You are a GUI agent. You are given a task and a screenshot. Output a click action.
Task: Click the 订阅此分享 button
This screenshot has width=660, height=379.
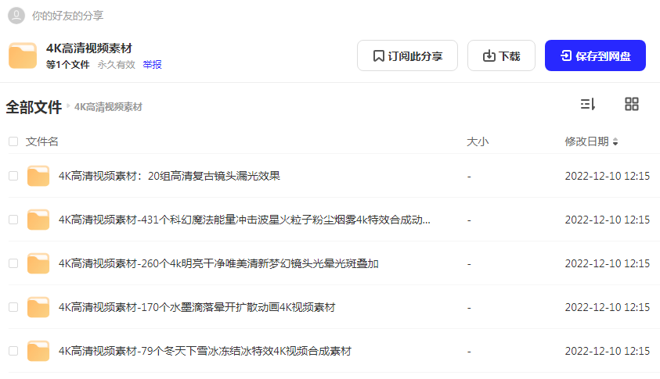407,55
